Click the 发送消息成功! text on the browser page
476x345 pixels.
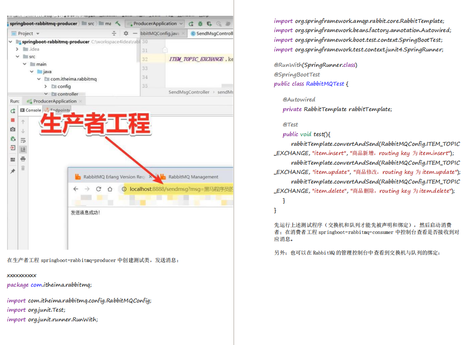(85, 212)
